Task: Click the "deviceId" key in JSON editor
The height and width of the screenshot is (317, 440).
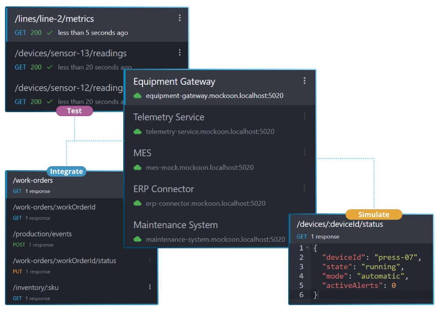Action: 344,257
